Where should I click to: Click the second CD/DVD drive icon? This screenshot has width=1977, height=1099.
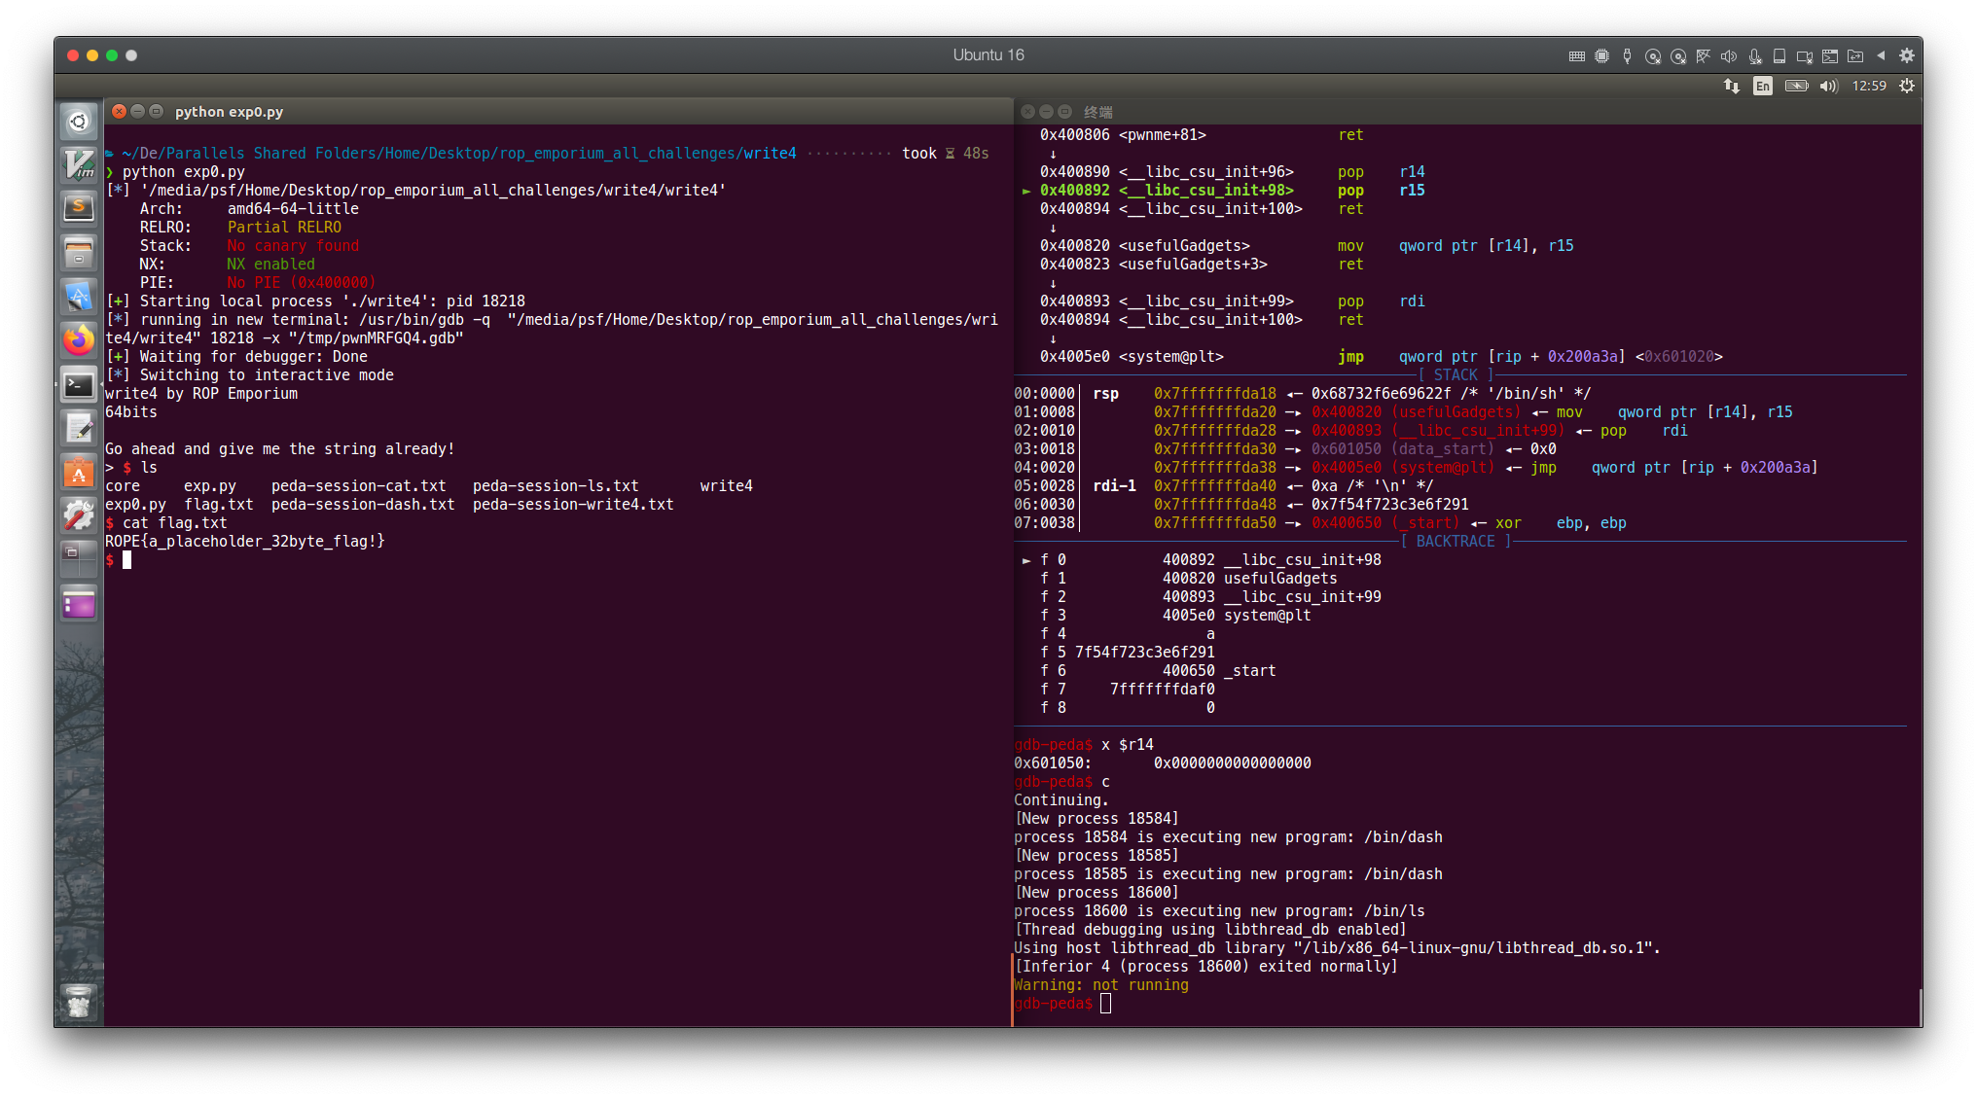[1678, 55]
